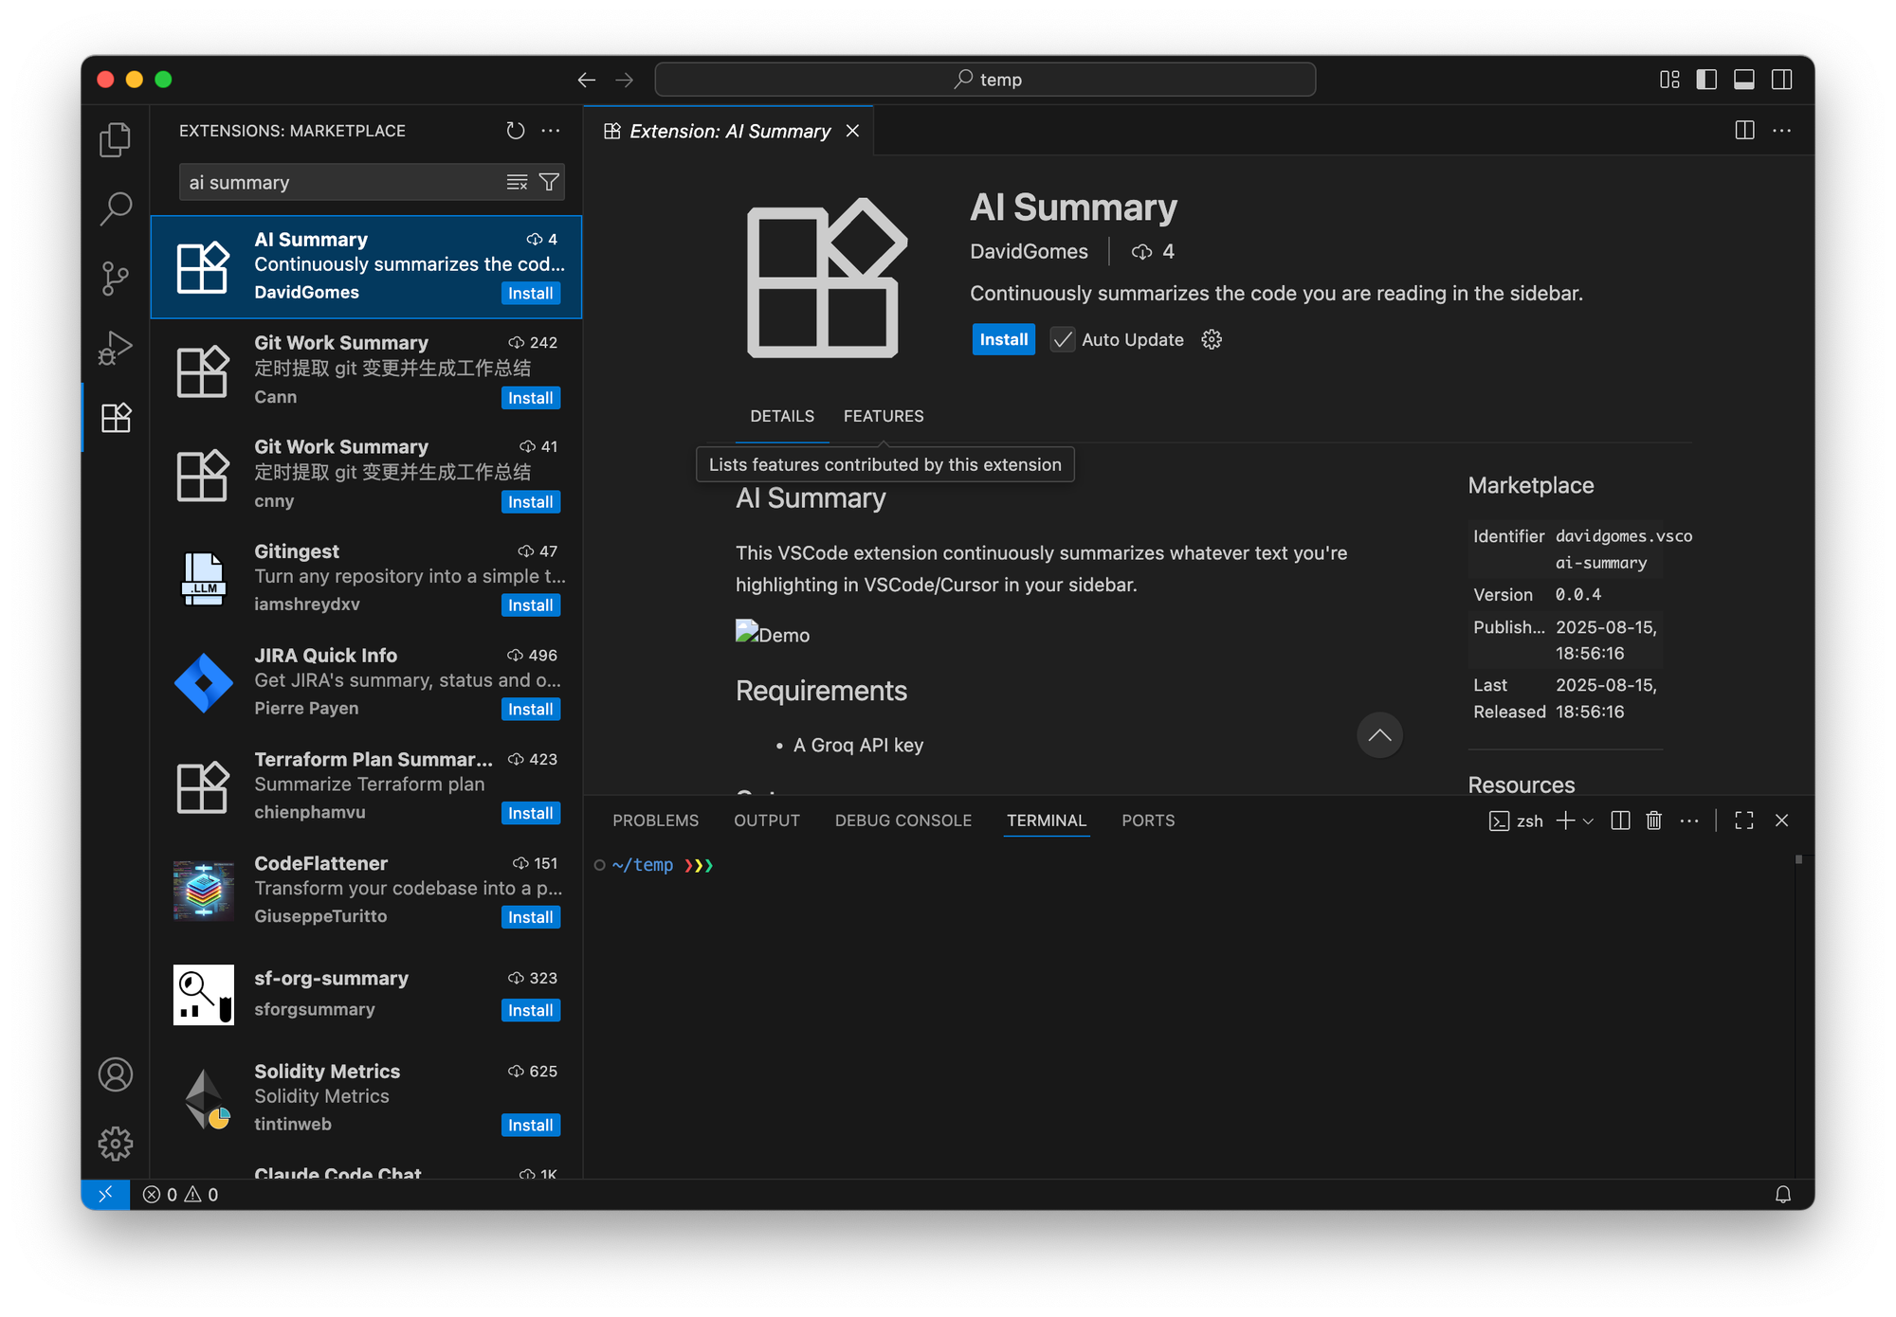Image resolution: width=1896 pixels, height=1317 pixels.
Task: Click the filter extensions funnel icon
Action: coord(549,182)
